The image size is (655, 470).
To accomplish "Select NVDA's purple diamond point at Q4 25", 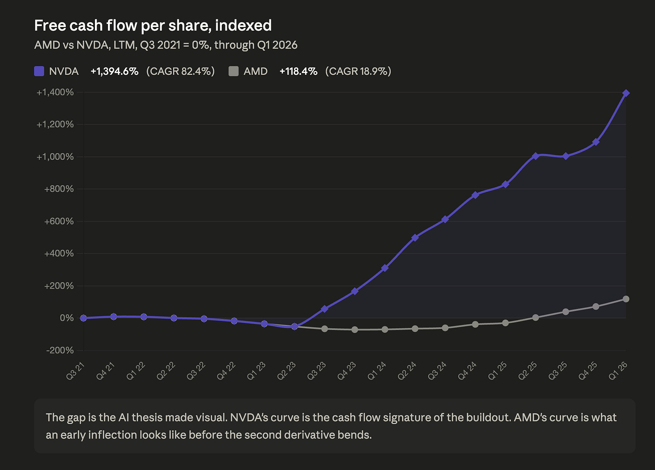I will coord(596,142).
